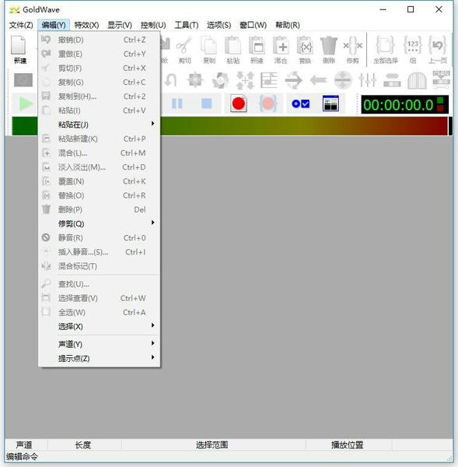Open control properties dot-and-check icon
458x467 pixels.
(301, 104)
